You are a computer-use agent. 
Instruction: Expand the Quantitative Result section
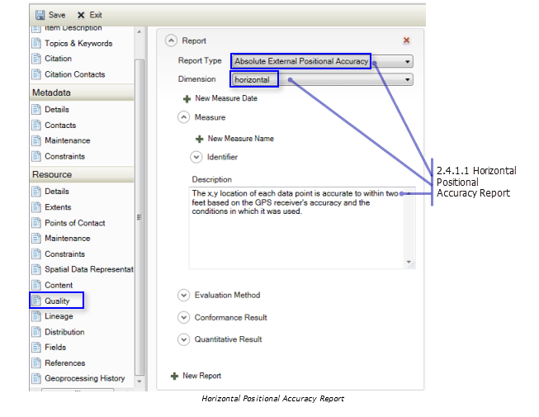click(x=183, y=339)
